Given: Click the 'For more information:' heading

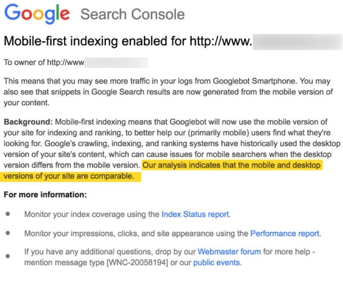Looking at the screenshot, I should pos(45,195).
